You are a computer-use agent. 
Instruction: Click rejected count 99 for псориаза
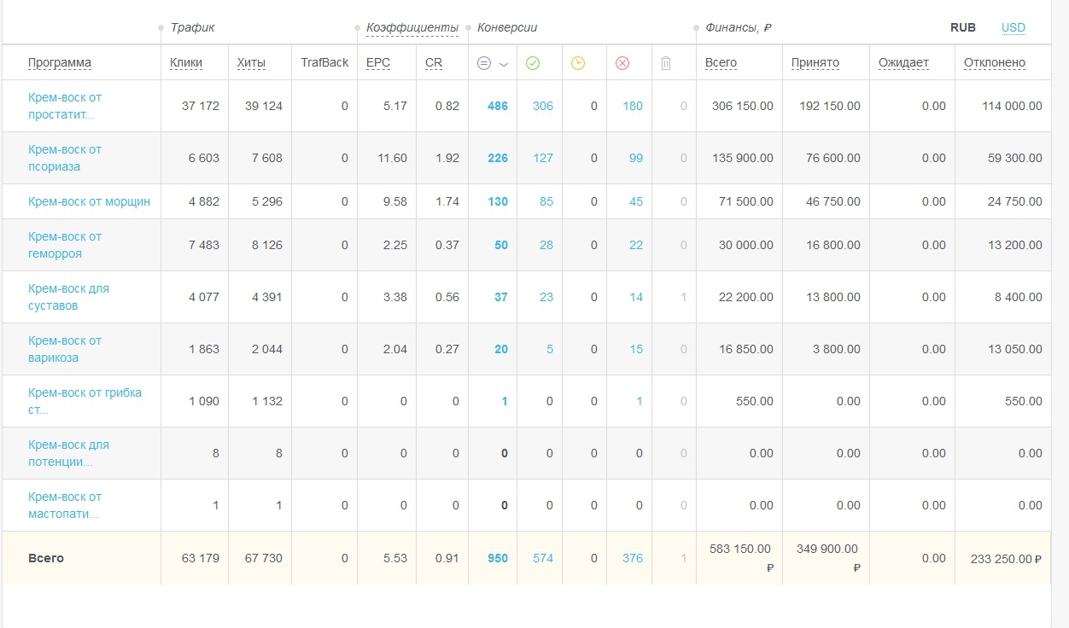(x=635, y=158)
